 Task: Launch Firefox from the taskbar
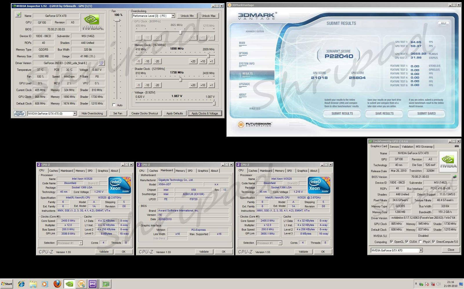click(57, 284)
